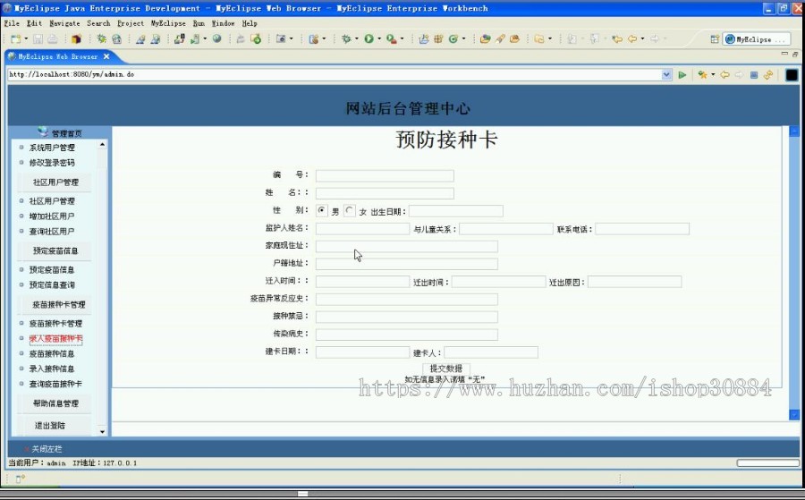Image resolution: width=805 pixels, height=500 pixels.
Task: Open the MyEclipse menu
Action: [x=168, y=23]
